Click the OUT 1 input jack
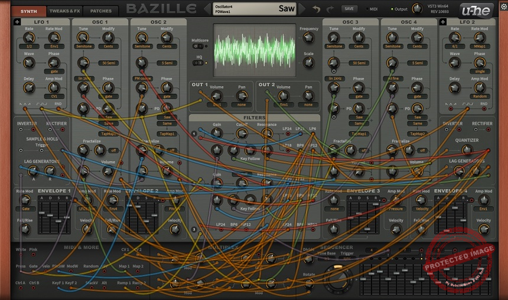 (201, 92)
